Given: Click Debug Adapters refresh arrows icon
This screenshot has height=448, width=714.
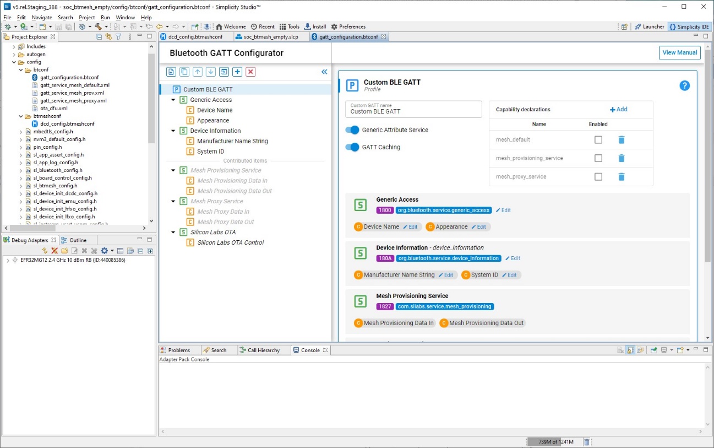Looking at the screenshot, I should click(x=45, y=251).
